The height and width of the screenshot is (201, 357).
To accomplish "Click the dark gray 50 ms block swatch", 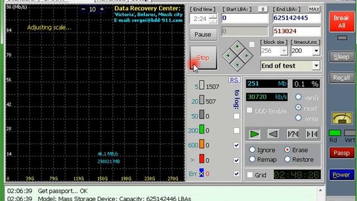I will coord(202,114).
